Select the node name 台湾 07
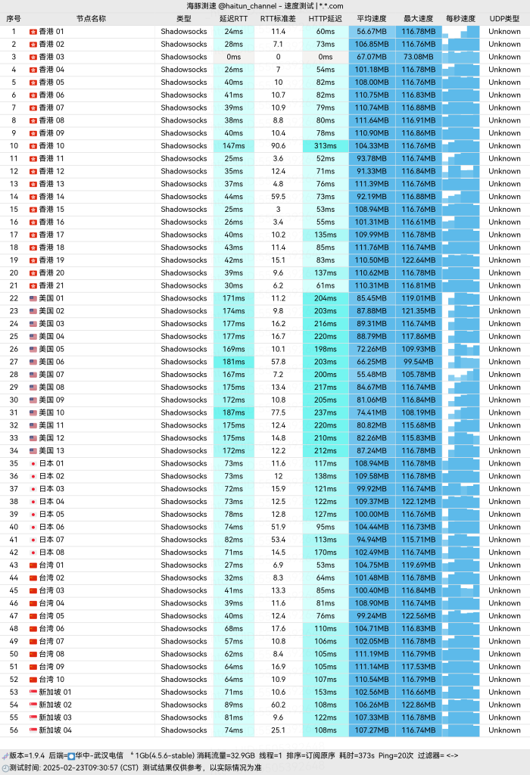The image size is (530, 775). [x=51, y=642]
